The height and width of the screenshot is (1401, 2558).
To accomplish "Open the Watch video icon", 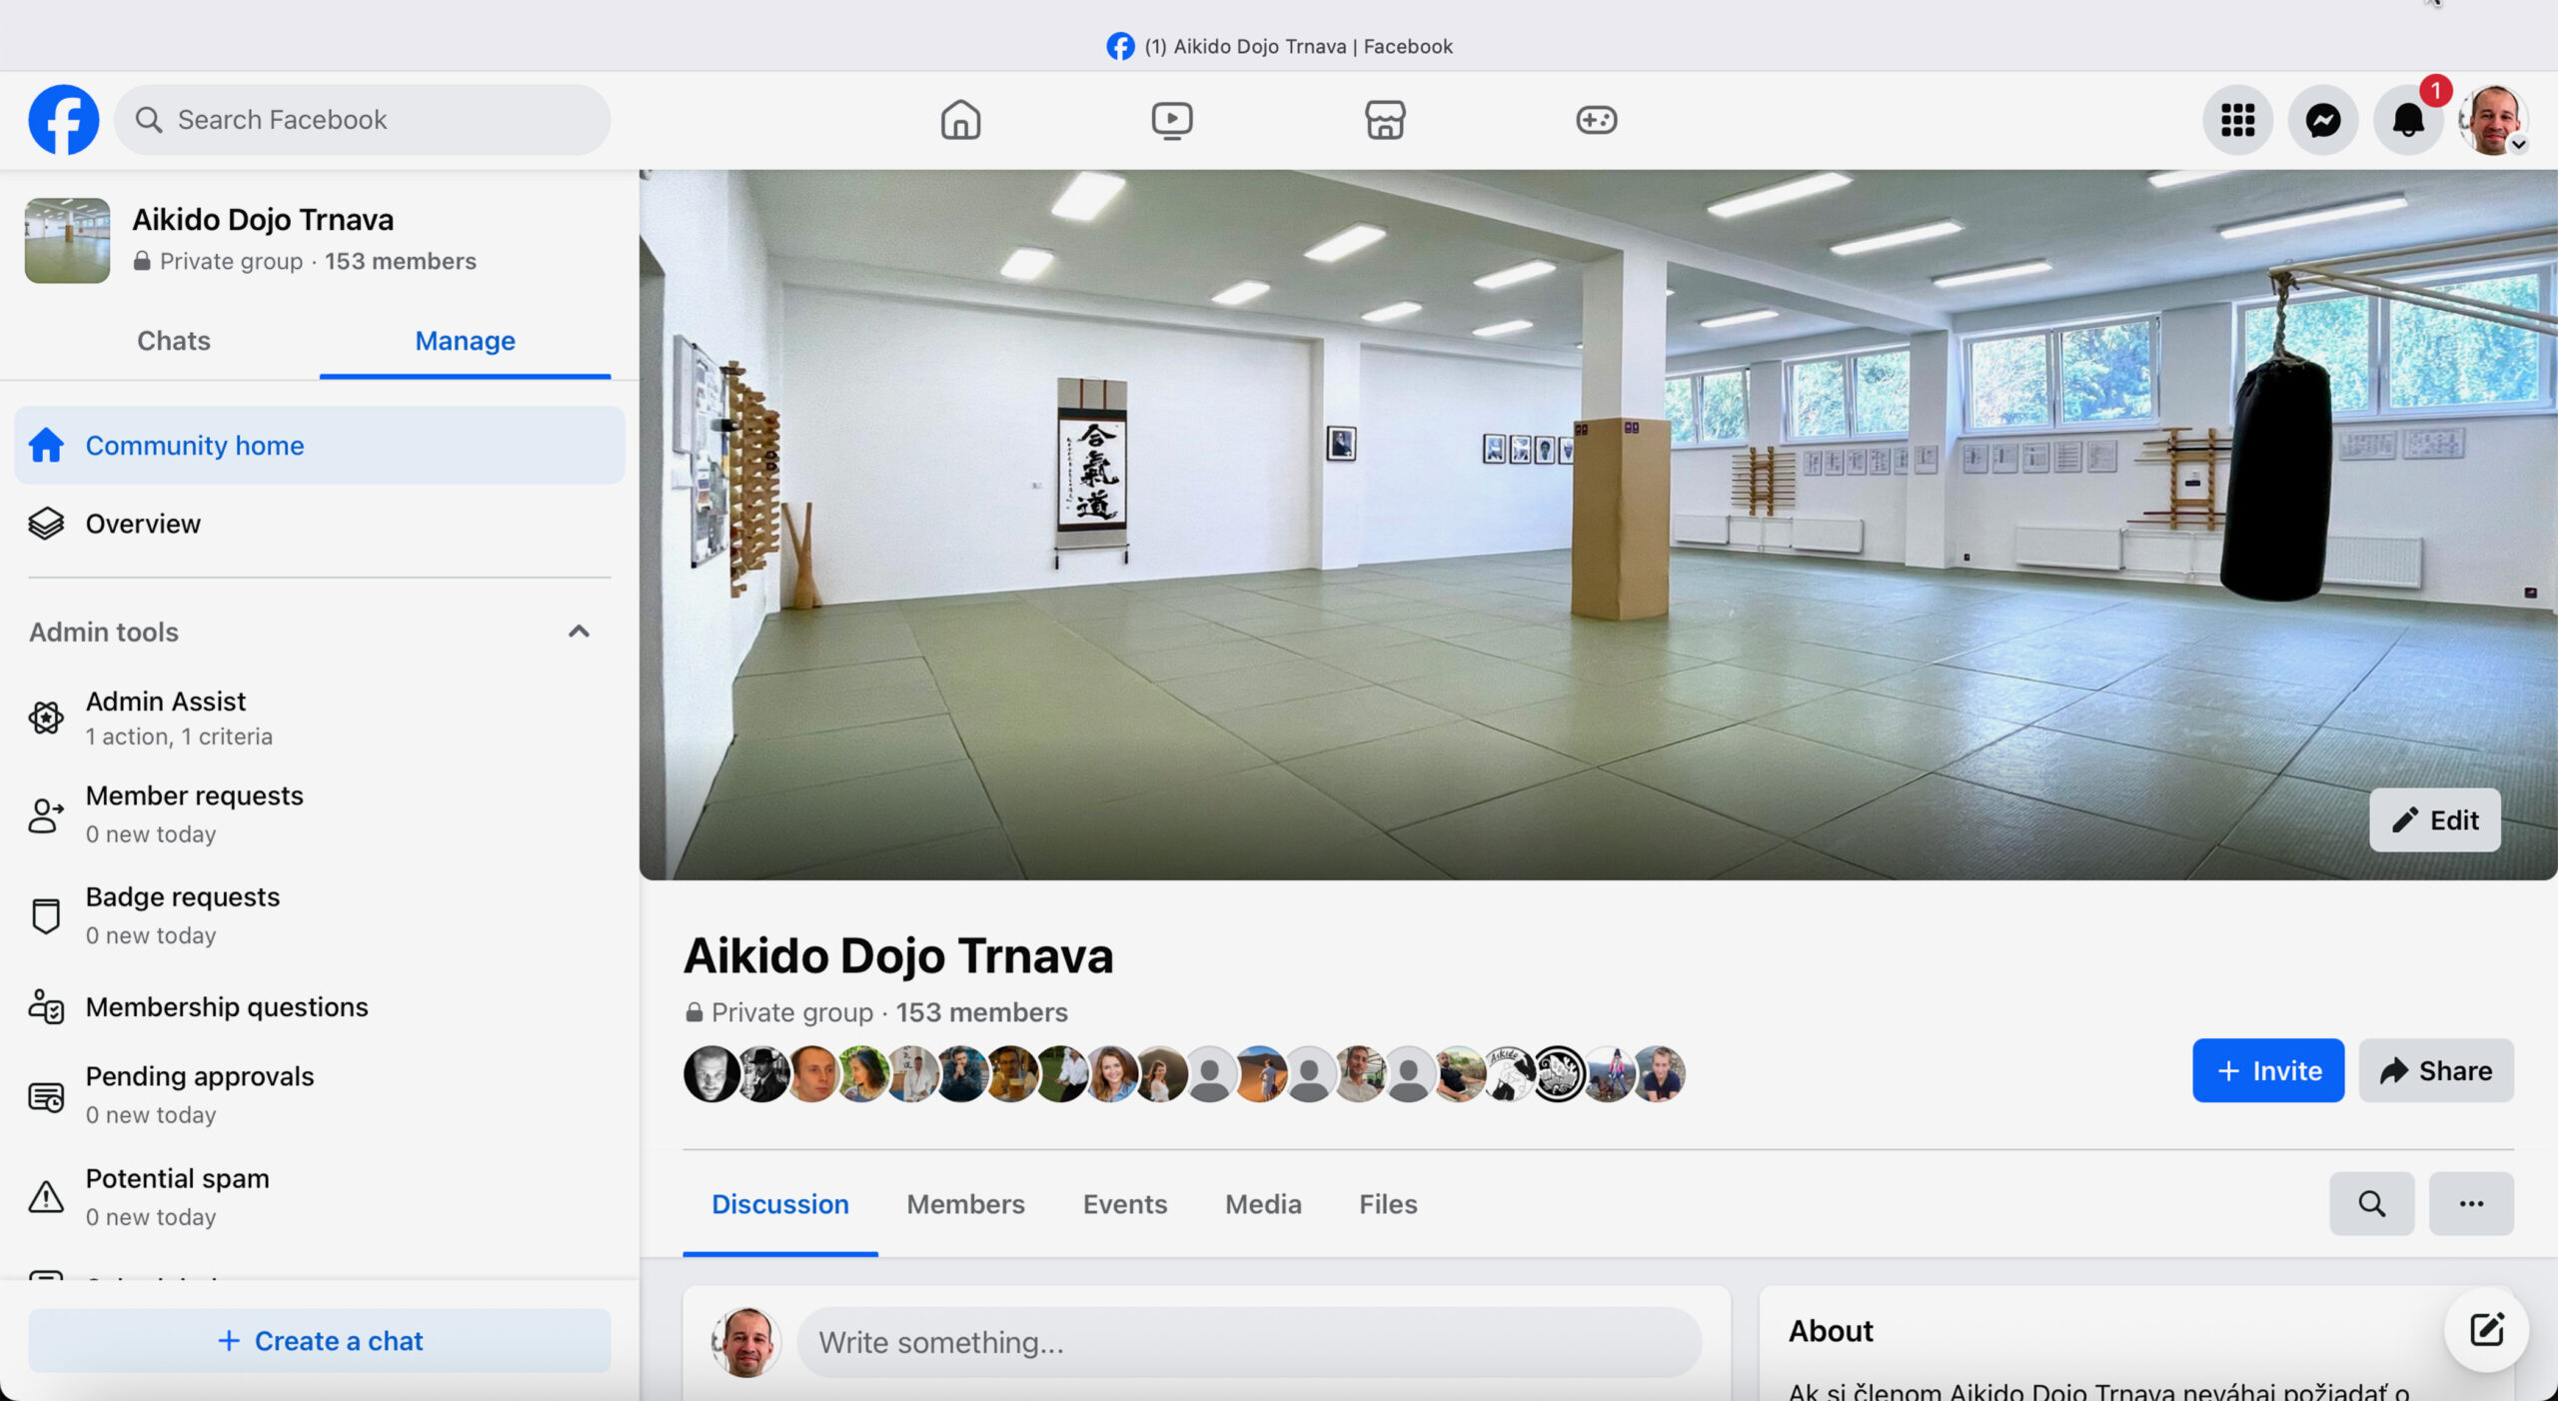I will click(1172, 120).
